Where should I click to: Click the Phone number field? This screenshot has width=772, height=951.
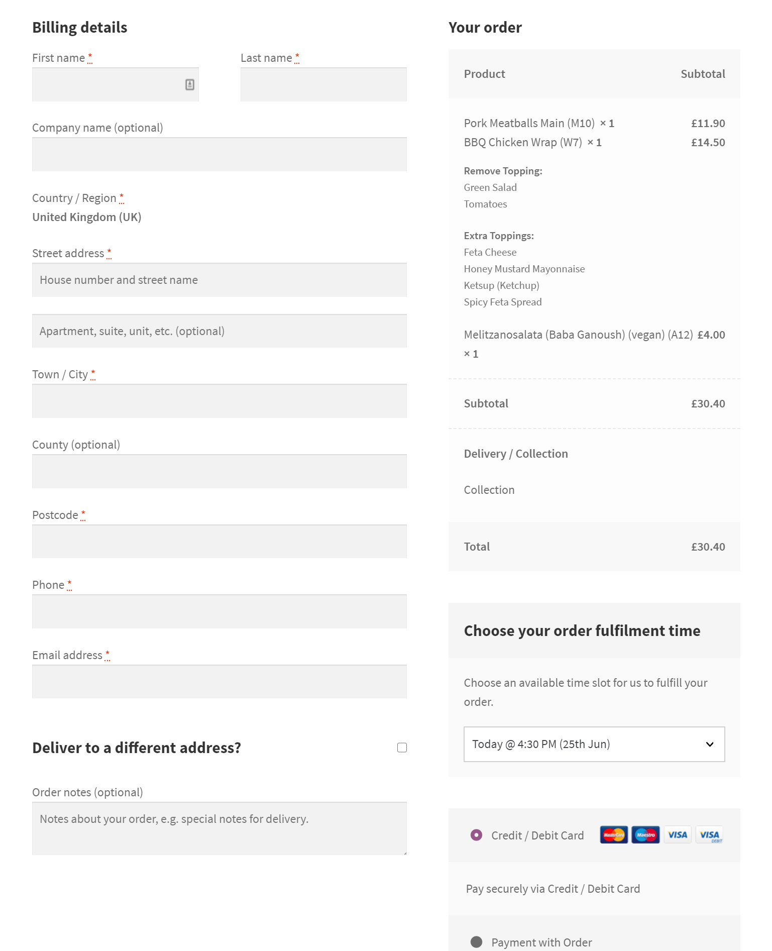point(219,611)
